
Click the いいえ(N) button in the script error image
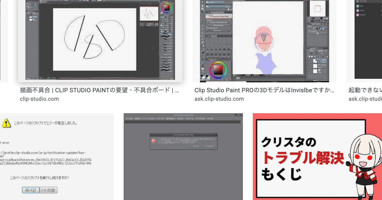[49, 190]
